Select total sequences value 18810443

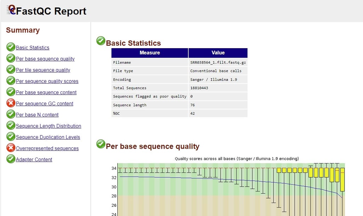(x=218, y=88)
